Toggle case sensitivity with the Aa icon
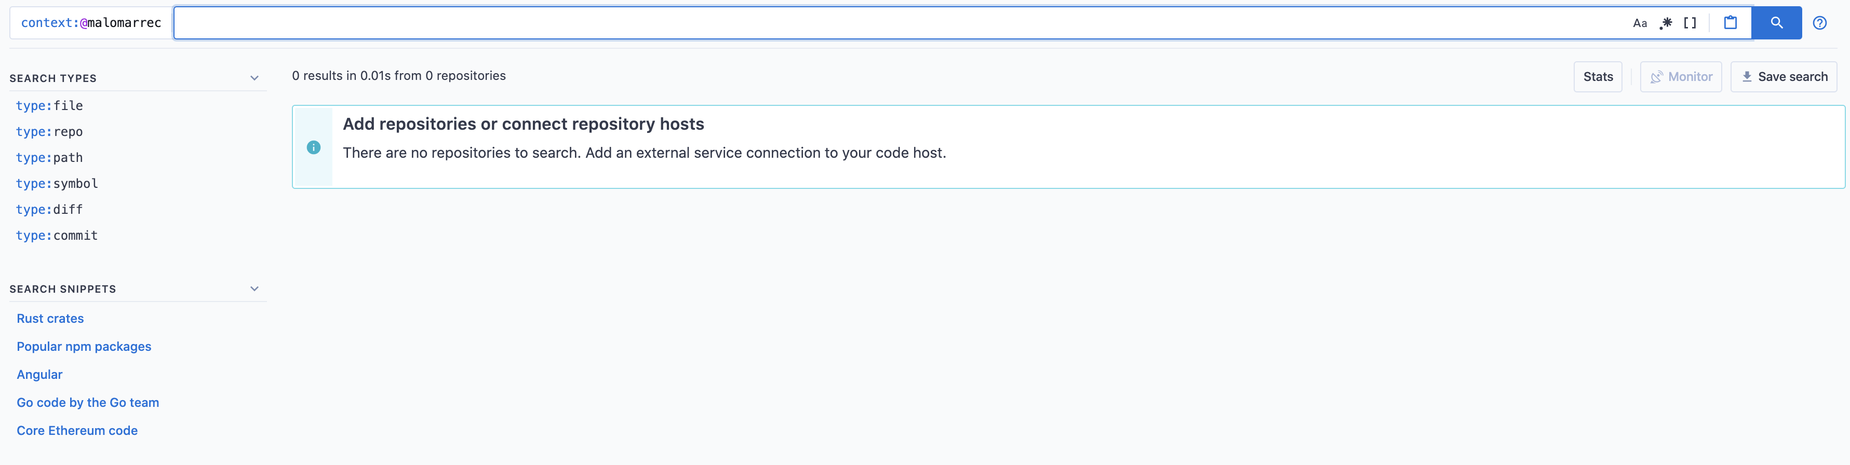This screenshot has width=1850, height=465. pos(1640,23)
